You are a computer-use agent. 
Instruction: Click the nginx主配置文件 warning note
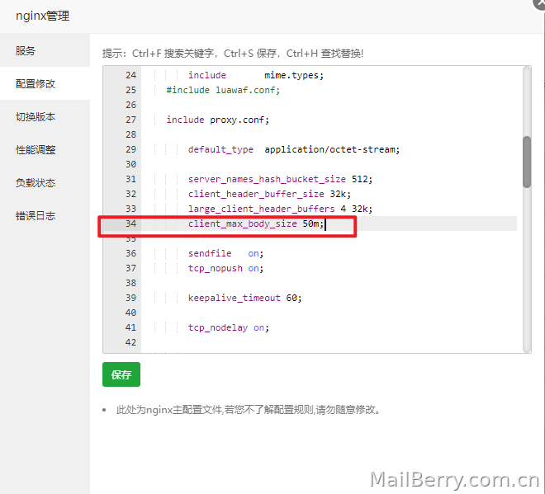click(x=249, y=410)
